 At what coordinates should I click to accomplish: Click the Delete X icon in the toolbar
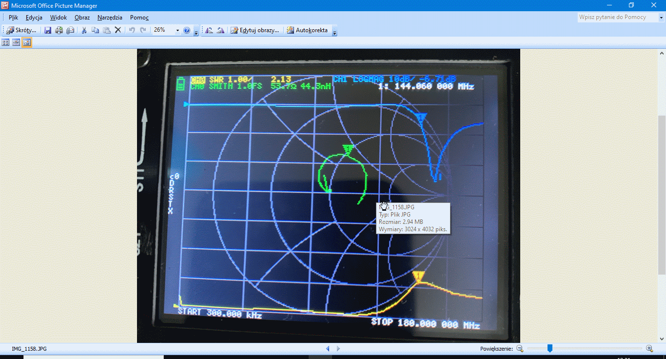point(118,30)
